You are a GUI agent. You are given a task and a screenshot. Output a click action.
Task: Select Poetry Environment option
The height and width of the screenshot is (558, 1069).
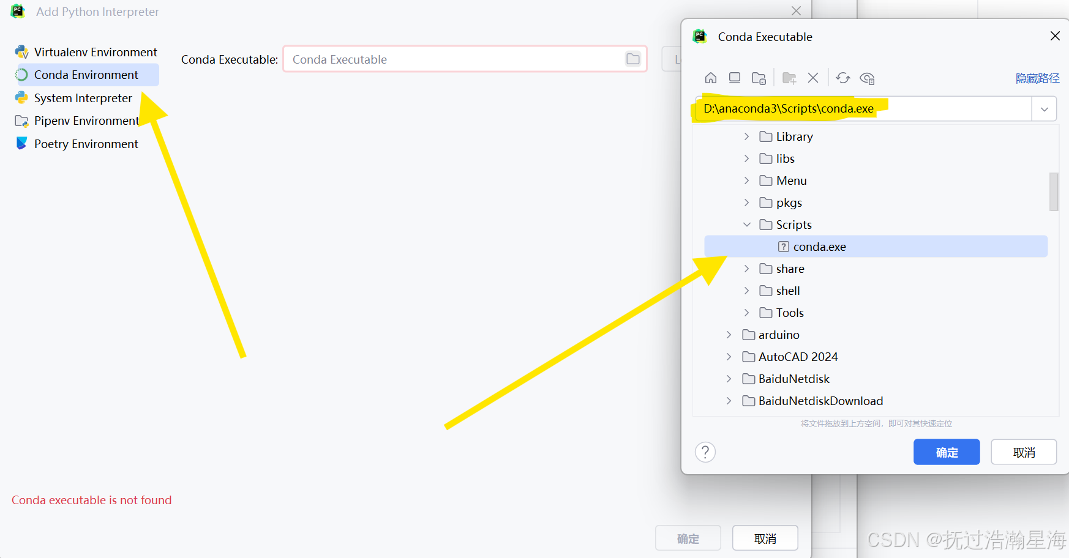click(x=86, y=143)
